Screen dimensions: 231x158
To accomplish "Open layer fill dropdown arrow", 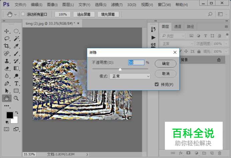I will (226, 52).
